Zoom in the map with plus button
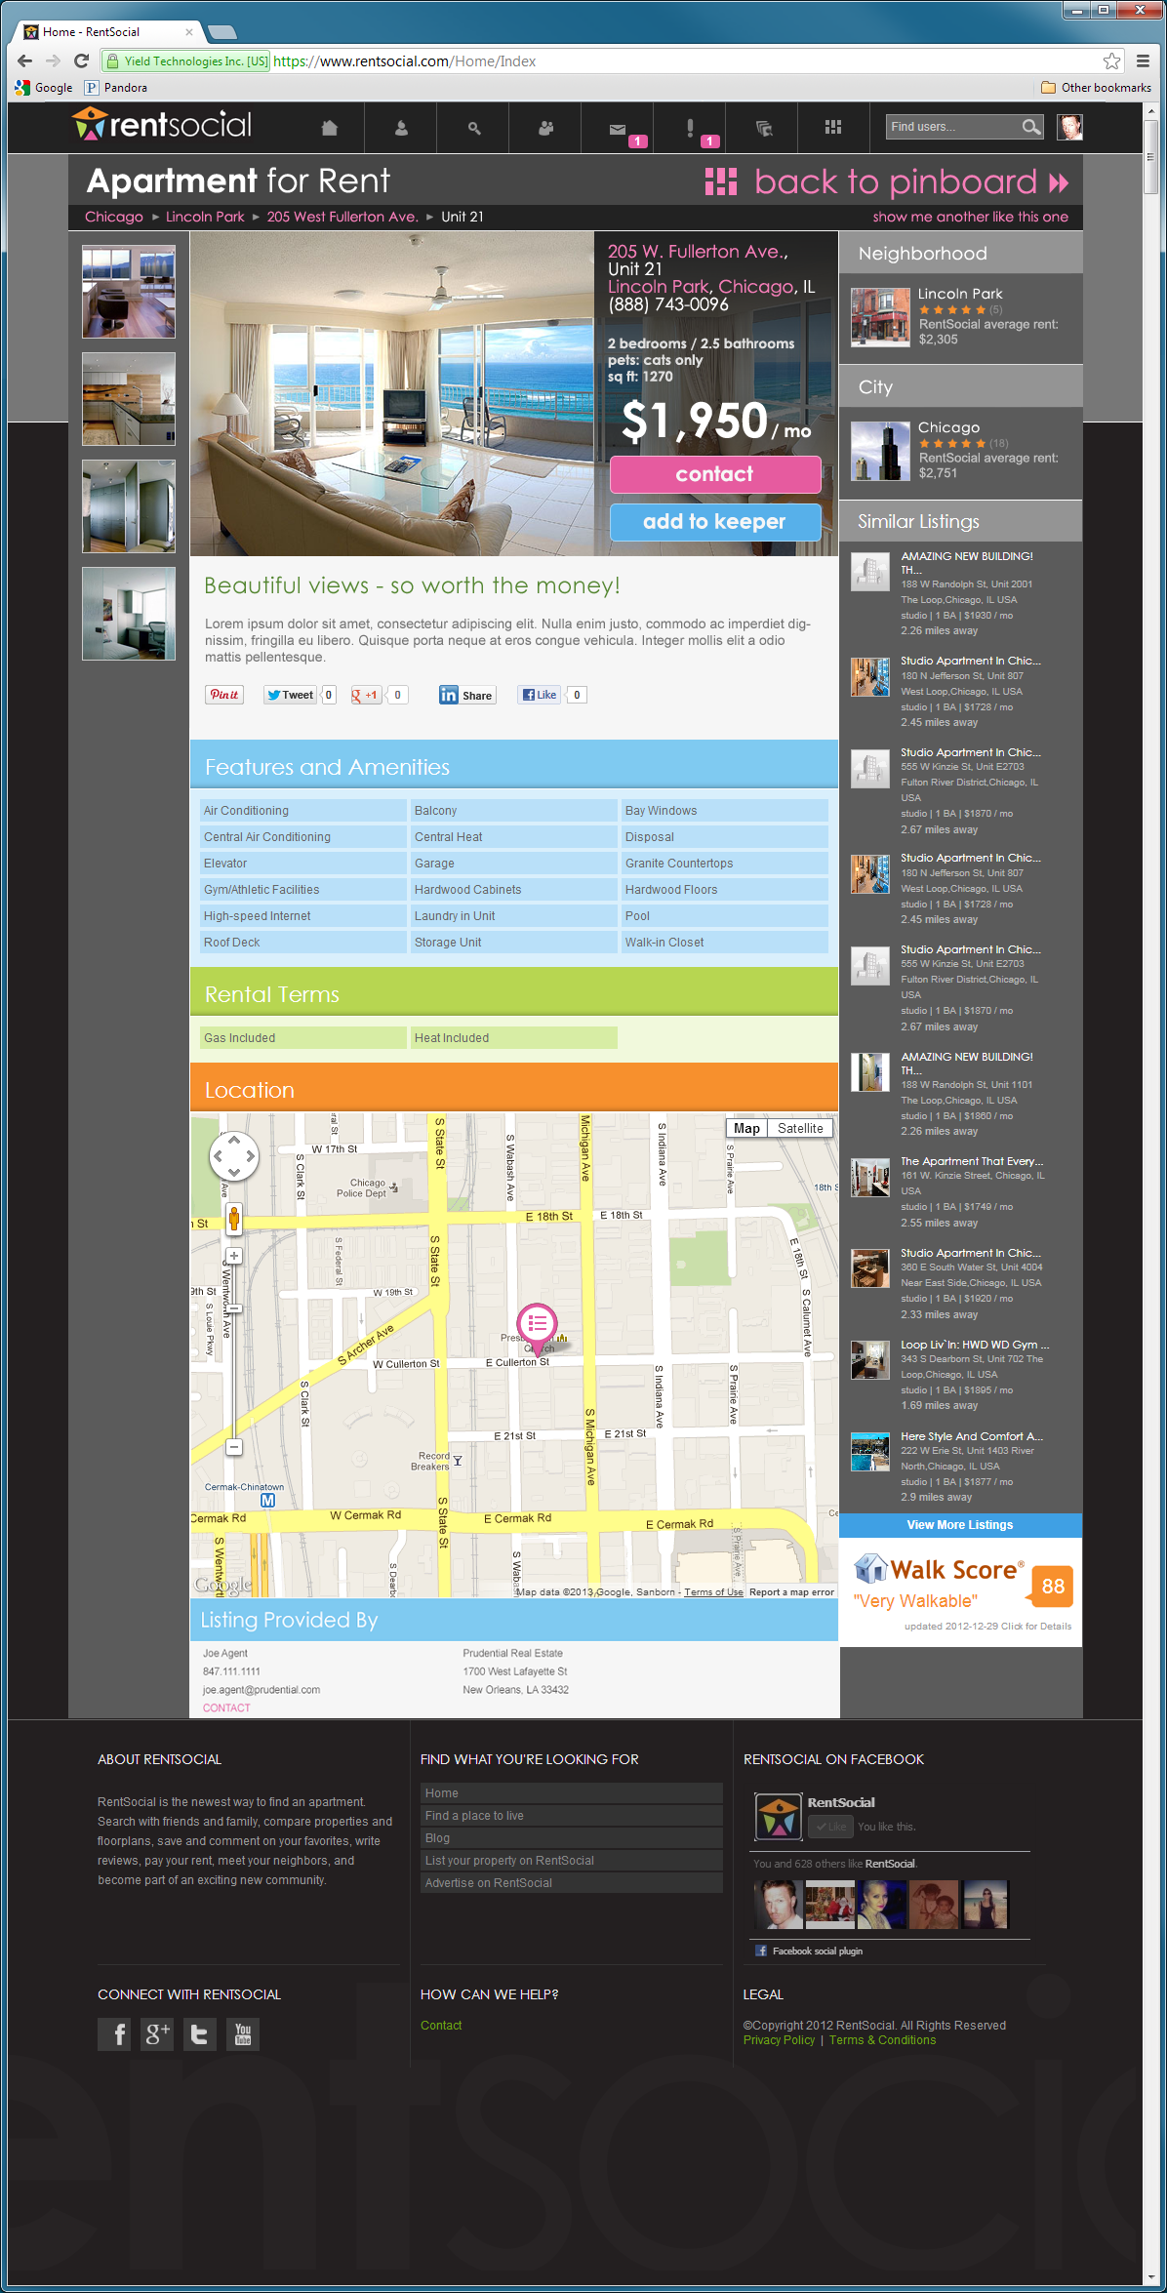 (x=234, y=1256)
